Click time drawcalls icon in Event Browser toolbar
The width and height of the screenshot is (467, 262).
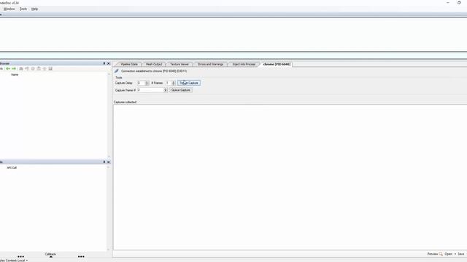coord(33,68)
